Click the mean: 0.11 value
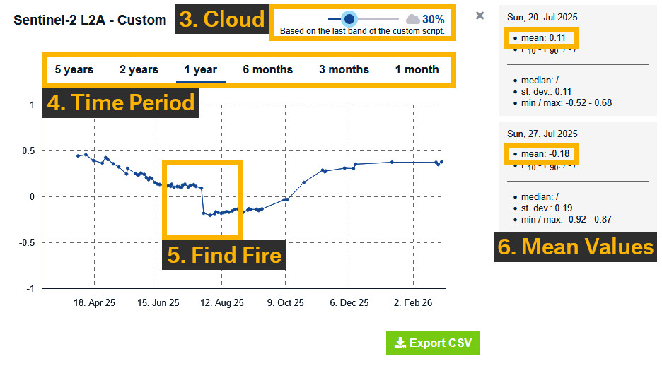662x366 pixels. tap(543, 38)
